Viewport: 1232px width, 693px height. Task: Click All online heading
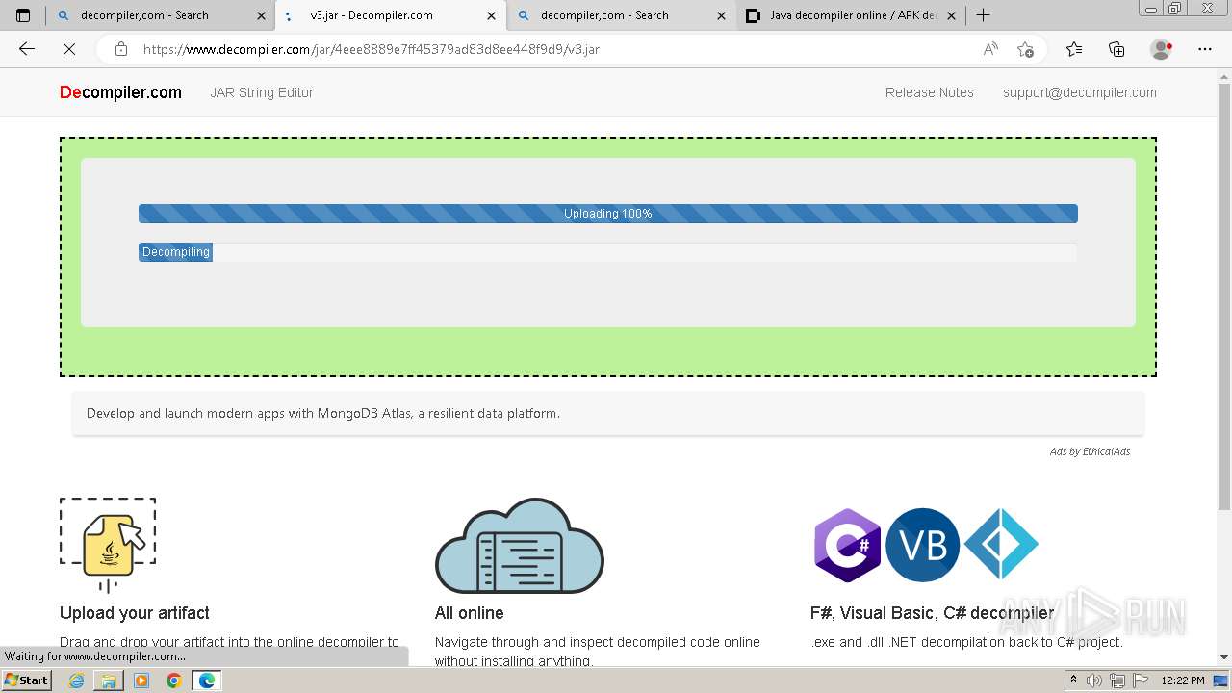pos(469,613)
